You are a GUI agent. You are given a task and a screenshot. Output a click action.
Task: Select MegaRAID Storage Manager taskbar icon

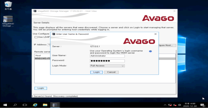tap(55, 105)
